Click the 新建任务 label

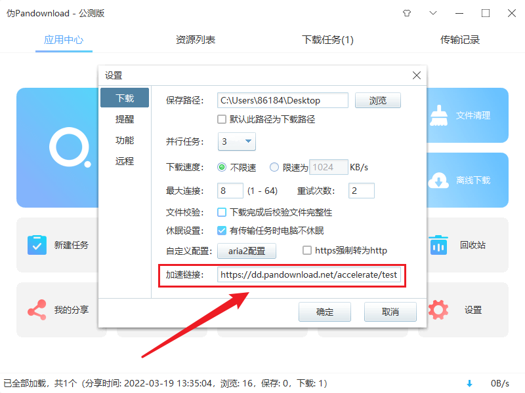(72, 245)
